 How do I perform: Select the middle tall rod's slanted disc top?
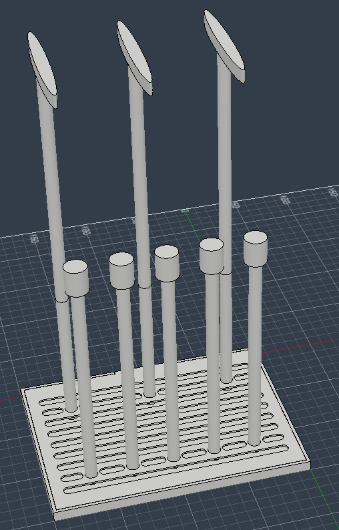tap(135, 57)
